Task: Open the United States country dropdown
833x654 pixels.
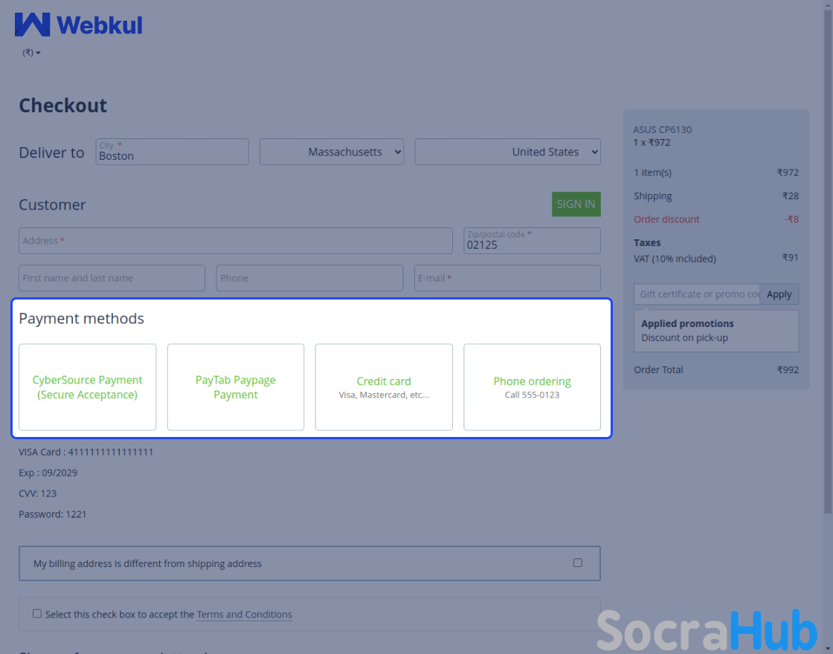Action: pyautogui.click(x=507, y=152)
